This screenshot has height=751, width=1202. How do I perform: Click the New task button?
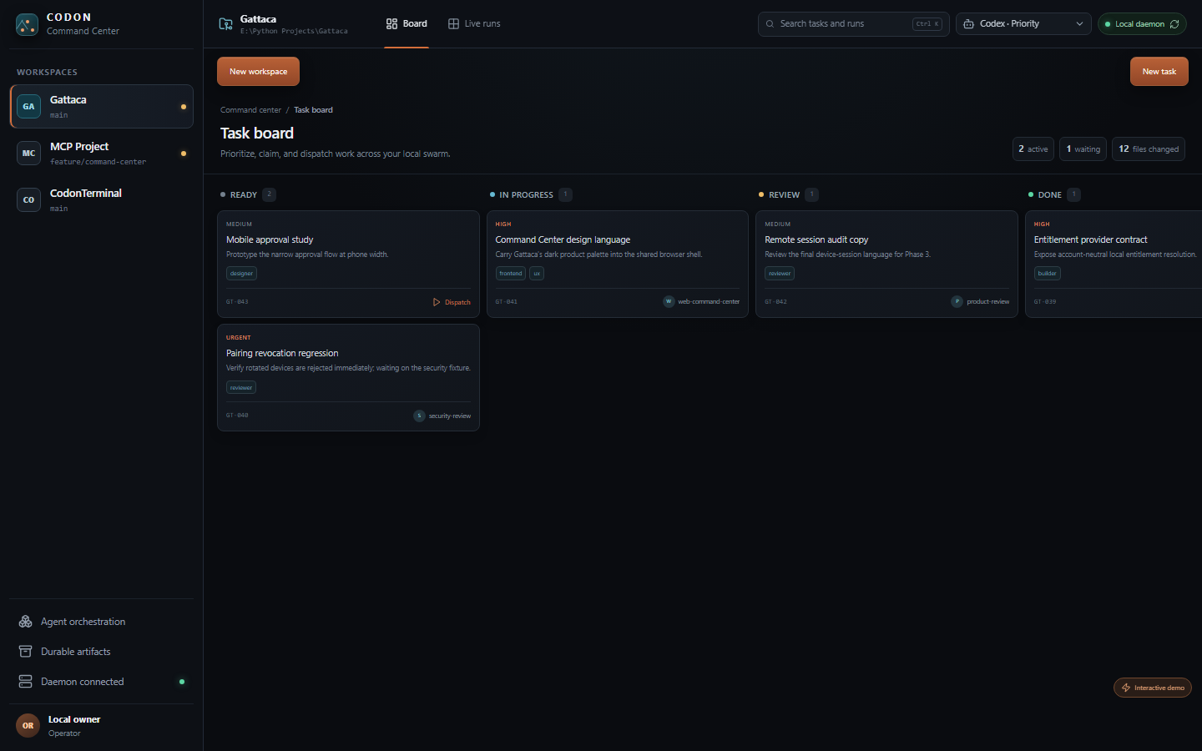click(x=1159, y=72)
